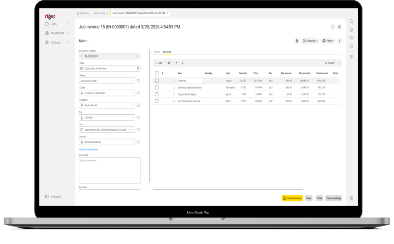Collapse the sidebar with Collapse
394x244 pixels.
pyautogui.click(x=53, y=197)
